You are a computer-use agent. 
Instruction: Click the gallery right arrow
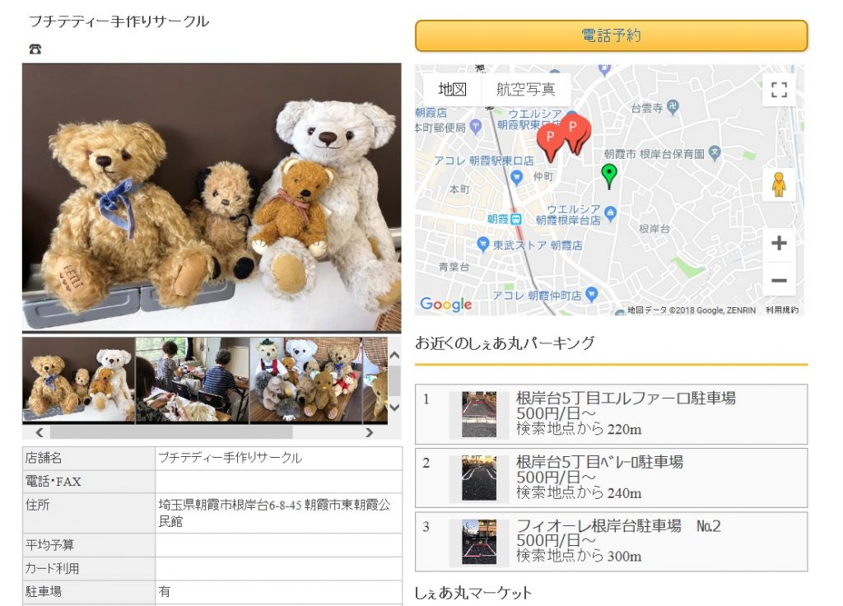369,432
